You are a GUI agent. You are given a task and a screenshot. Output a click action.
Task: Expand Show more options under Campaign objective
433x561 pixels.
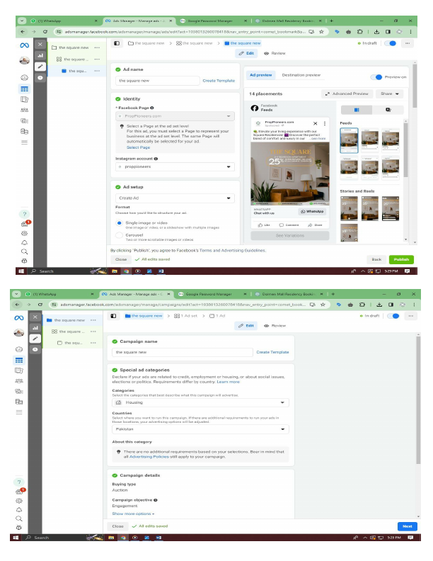(x=133, y=514)
